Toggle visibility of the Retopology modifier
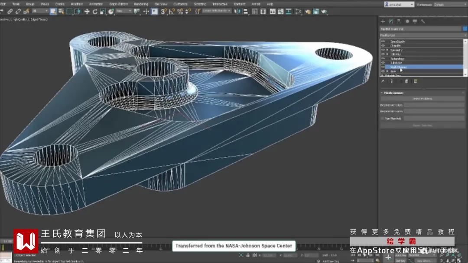 coord(383,59)
